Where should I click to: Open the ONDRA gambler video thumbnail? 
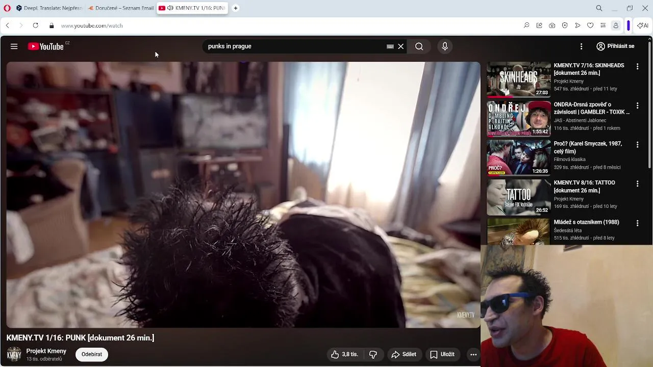(x=518, y=118)
